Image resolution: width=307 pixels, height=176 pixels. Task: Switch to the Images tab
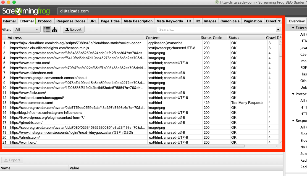coord(210,21)
